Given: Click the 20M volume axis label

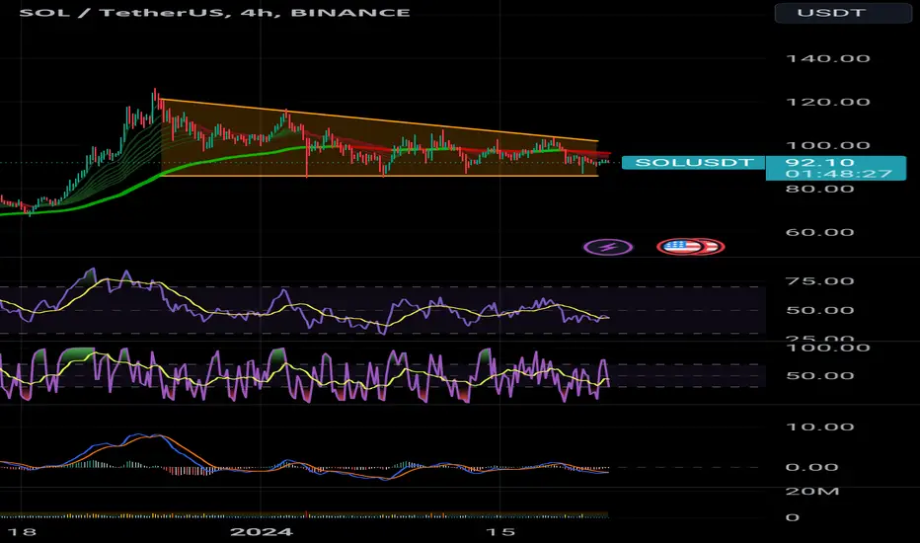Looking at the screenshot, I should (812, 492).
